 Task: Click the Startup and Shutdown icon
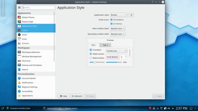(x=19, y=65)
